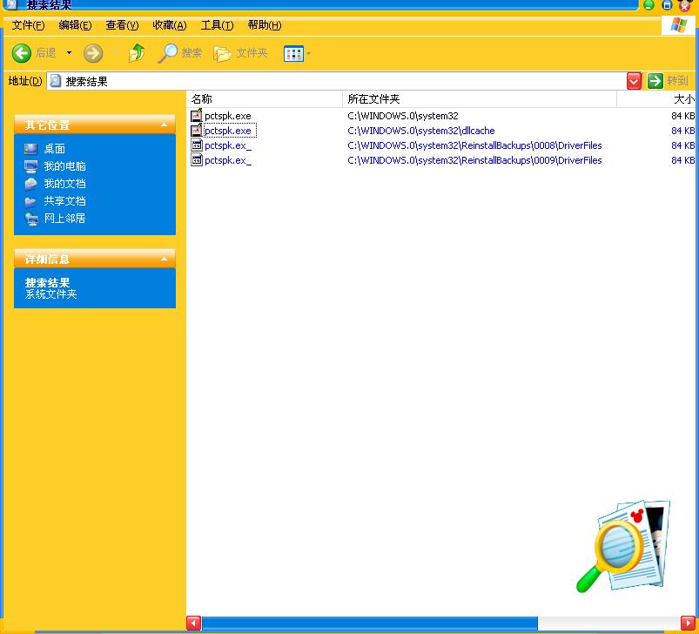Click horizontal scrollbar right arrow
The width and height of the screenshot is (699, 634).
pyautogui.click(x=688, y=623)
